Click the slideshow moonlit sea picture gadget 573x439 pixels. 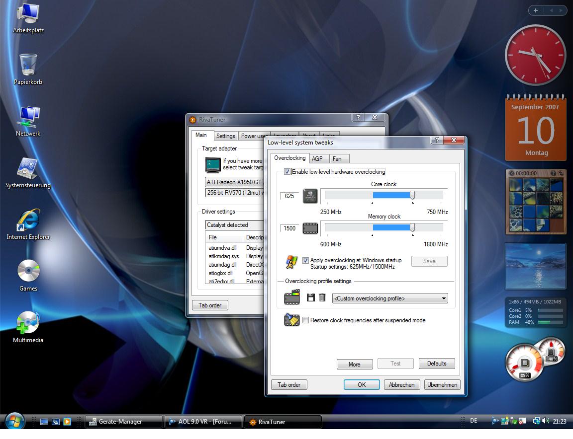click(x=535, y=266)
